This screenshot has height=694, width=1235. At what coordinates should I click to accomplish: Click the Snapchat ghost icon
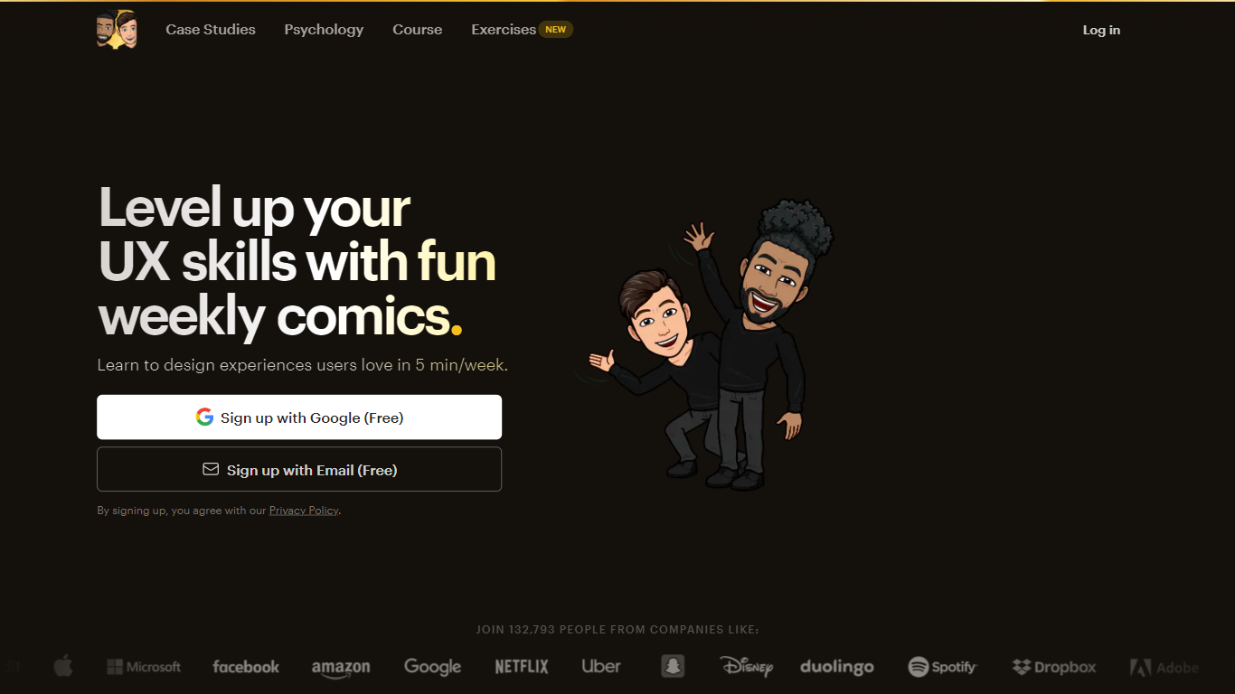tap(673, 666)
